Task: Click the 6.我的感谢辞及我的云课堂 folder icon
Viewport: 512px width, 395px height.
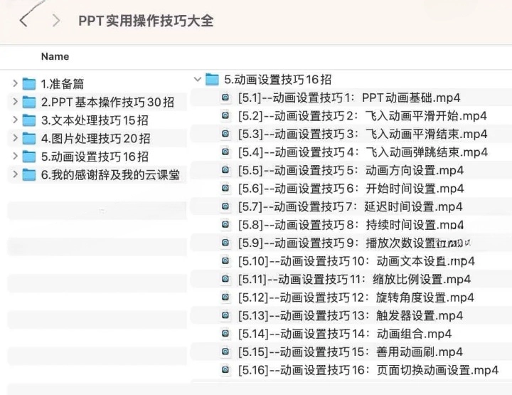Action: tap(29, 175)
